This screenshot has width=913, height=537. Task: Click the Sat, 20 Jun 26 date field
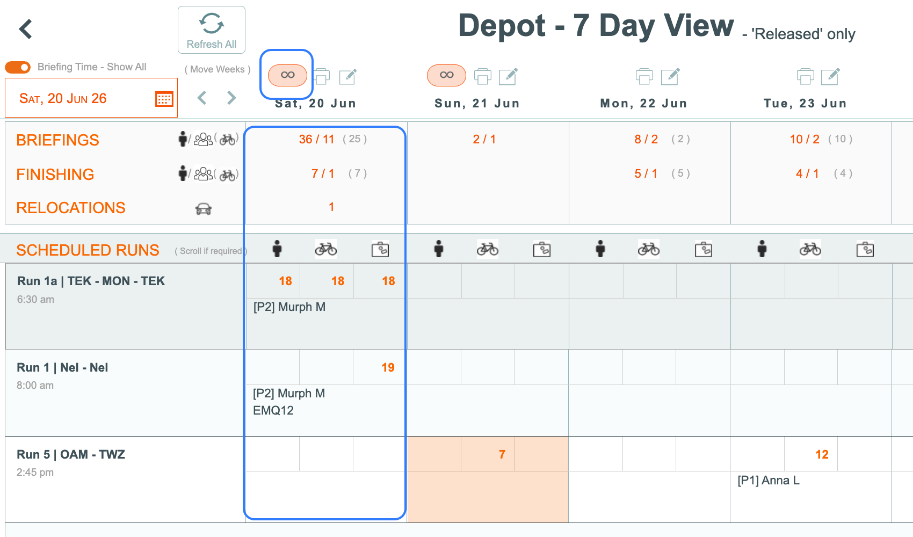[91, 98]
